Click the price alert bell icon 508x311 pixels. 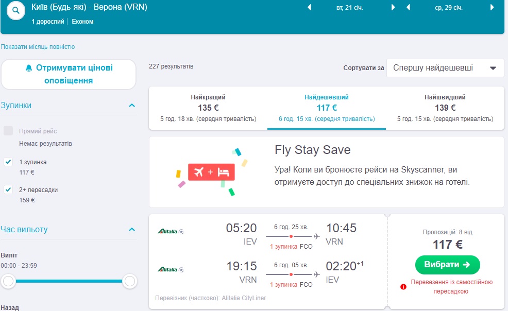29,68
